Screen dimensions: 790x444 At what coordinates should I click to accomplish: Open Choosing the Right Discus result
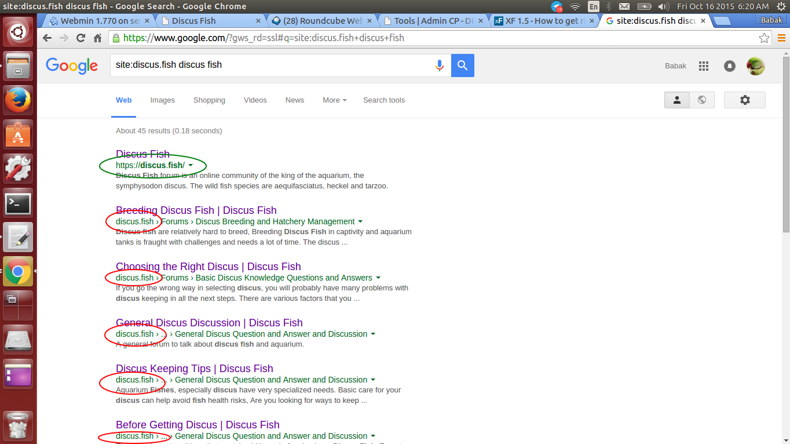pyautogui.click(x=209, y=267)
